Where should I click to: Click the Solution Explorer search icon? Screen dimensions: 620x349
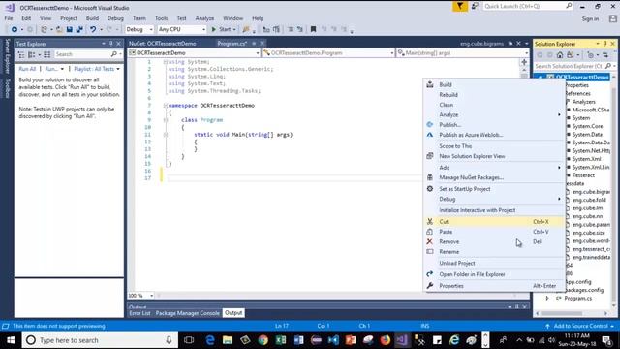pos(607,66)
